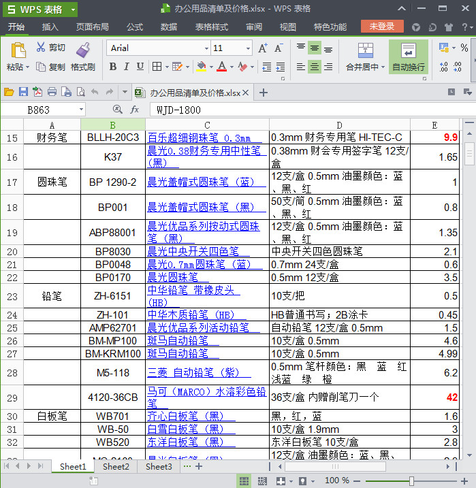Select the Format Painter brush
Image resolution: width=476 pixels, height=488 pixels.
(83, 50)
